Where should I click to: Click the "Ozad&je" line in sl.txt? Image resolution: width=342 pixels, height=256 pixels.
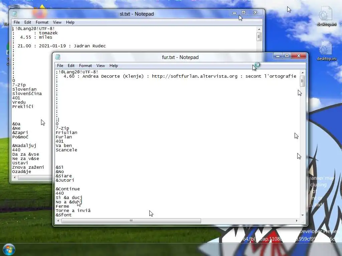tap(22, 172)
